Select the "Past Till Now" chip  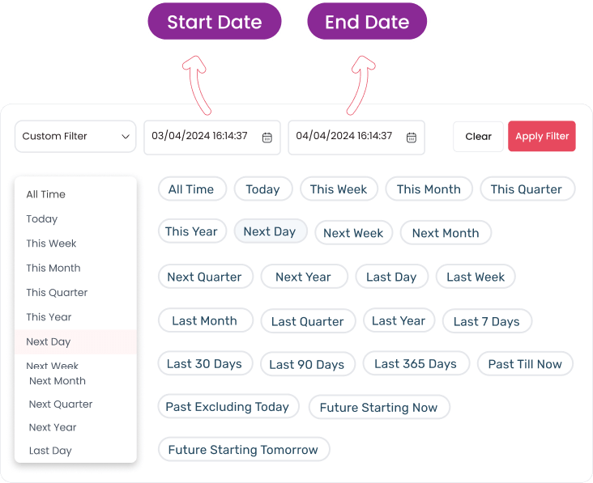click(x=525, y=364)
